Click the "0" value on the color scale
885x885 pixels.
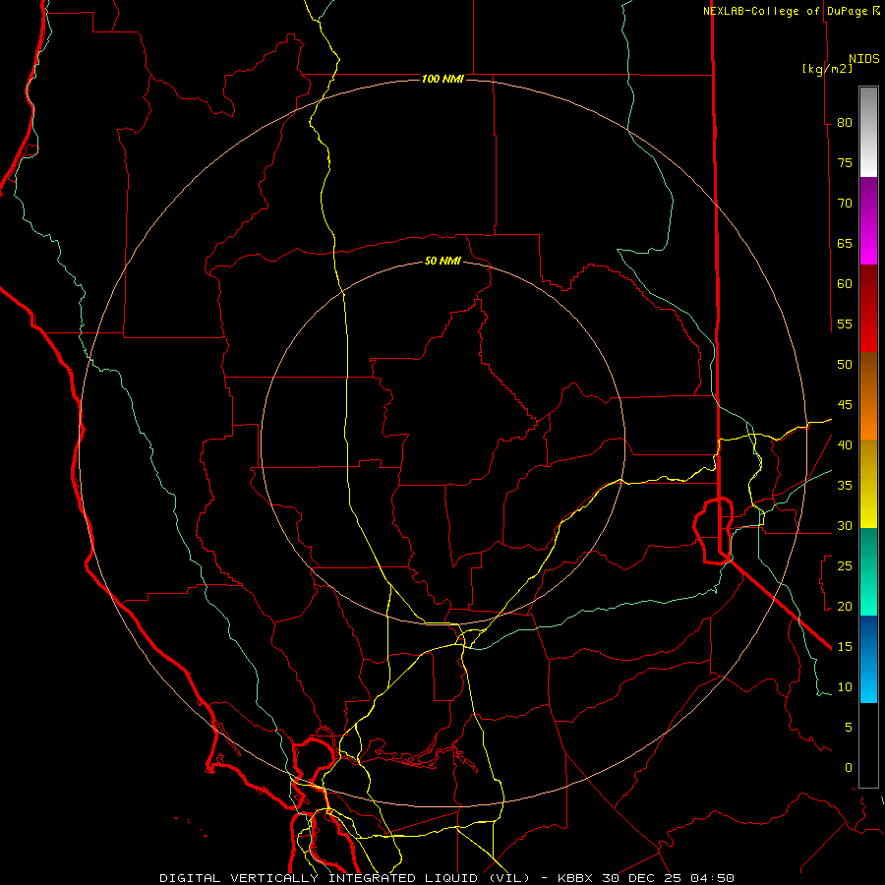[x=849, y=768]
